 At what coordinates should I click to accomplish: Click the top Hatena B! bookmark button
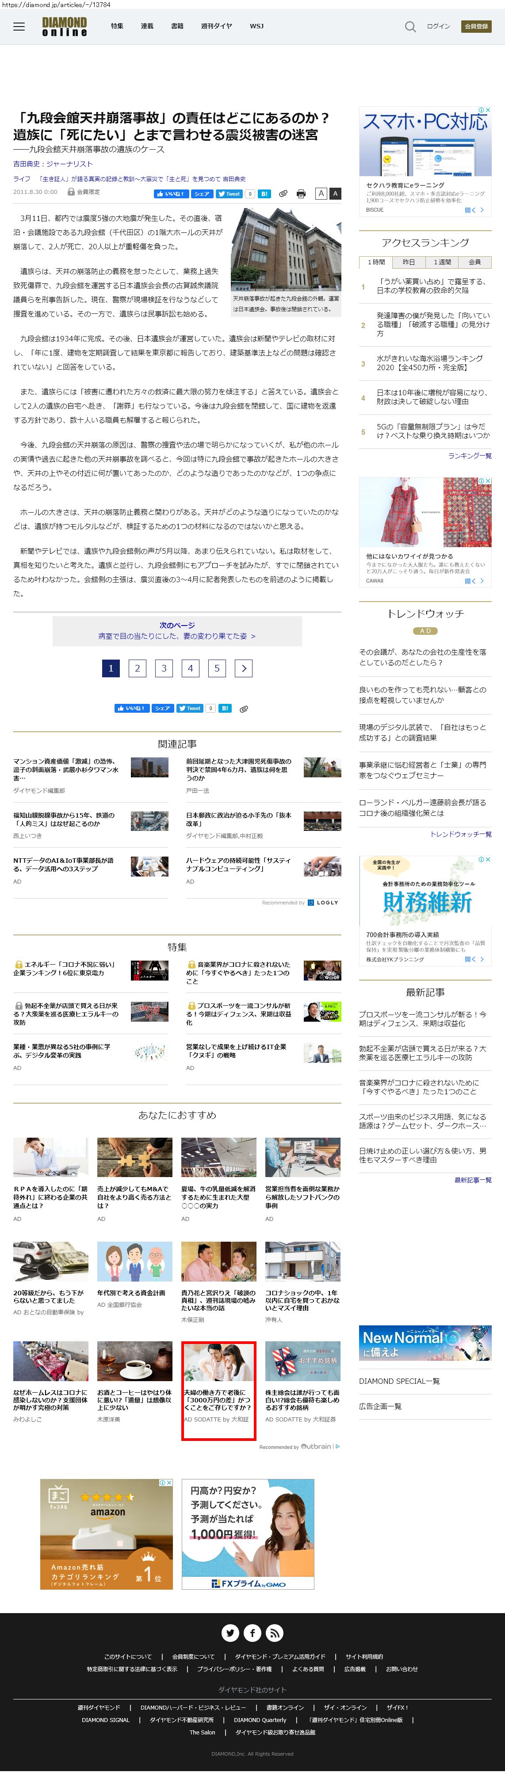(264, 194)
